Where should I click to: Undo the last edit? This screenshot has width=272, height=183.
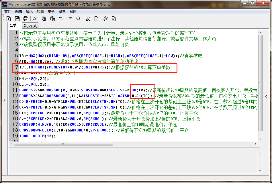[61, 19]
